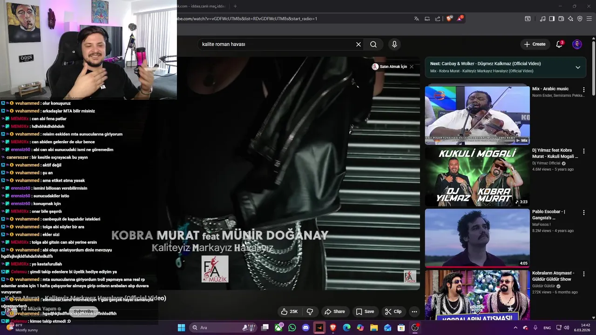
Task: Click Dj Yılmaz Official channel name
Action: (546, 163)
